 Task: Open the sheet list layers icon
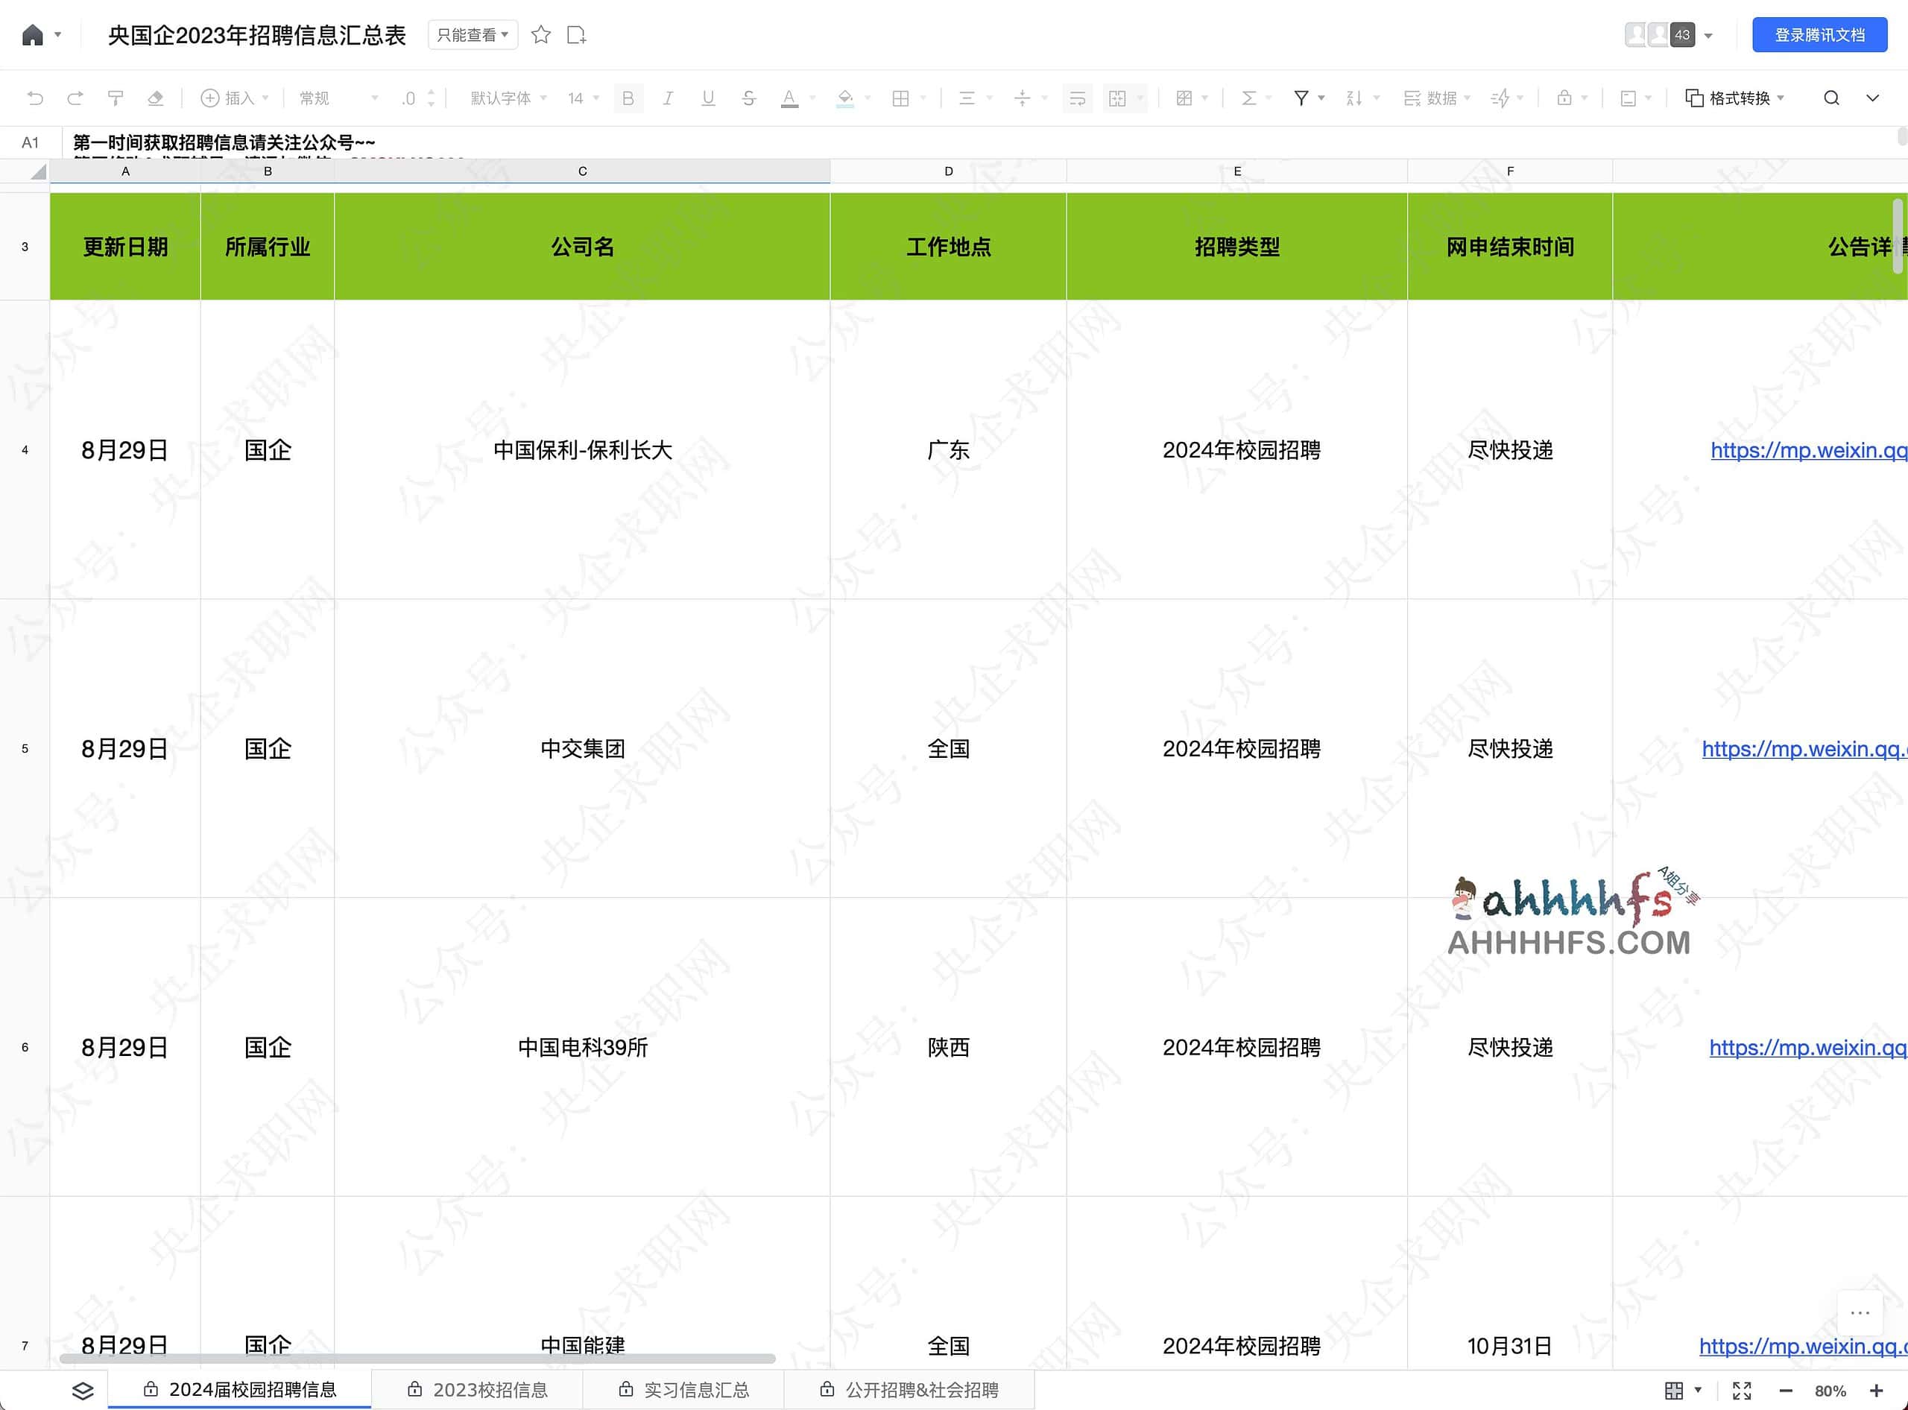coord(83,1391)
